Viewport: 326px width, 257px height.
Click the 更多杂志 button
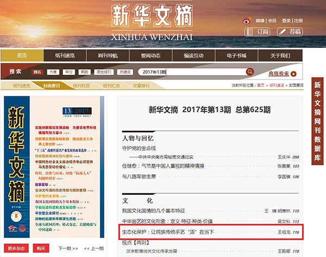(x=16, y=248)
